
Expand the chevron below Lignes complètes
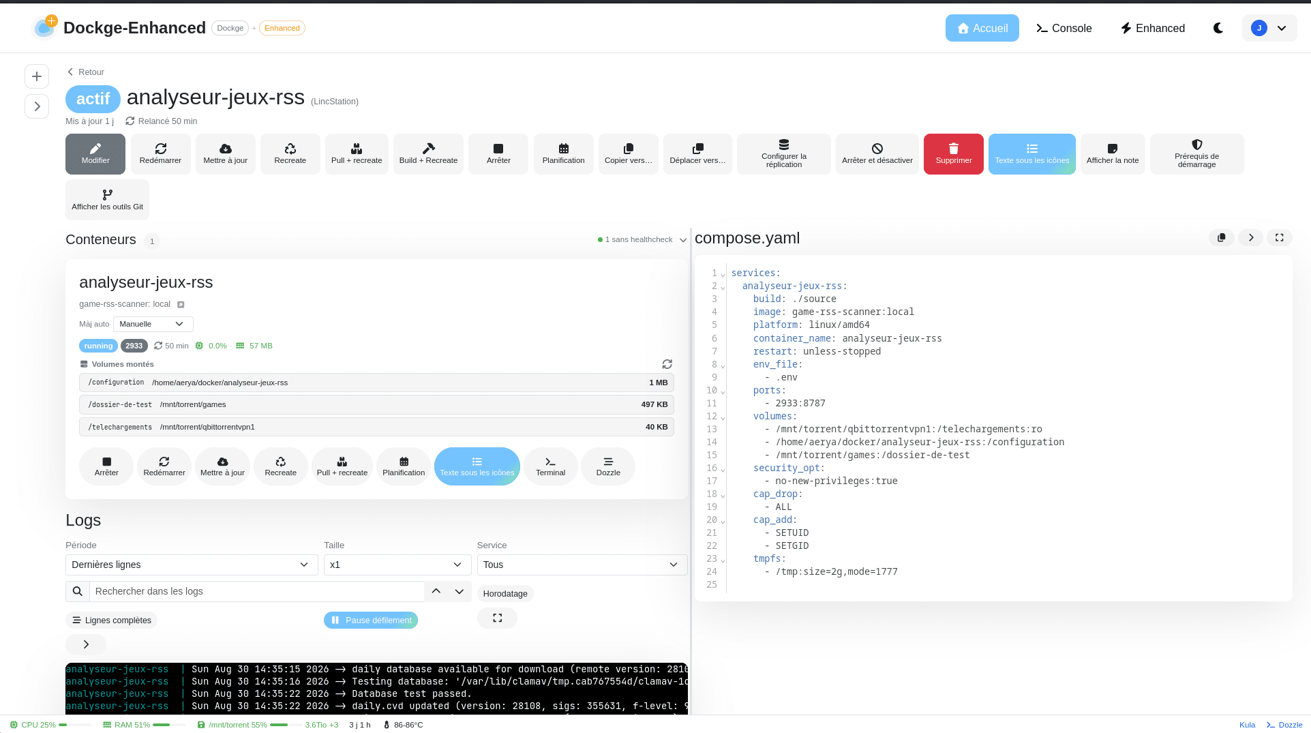click(x=86, y=644)
